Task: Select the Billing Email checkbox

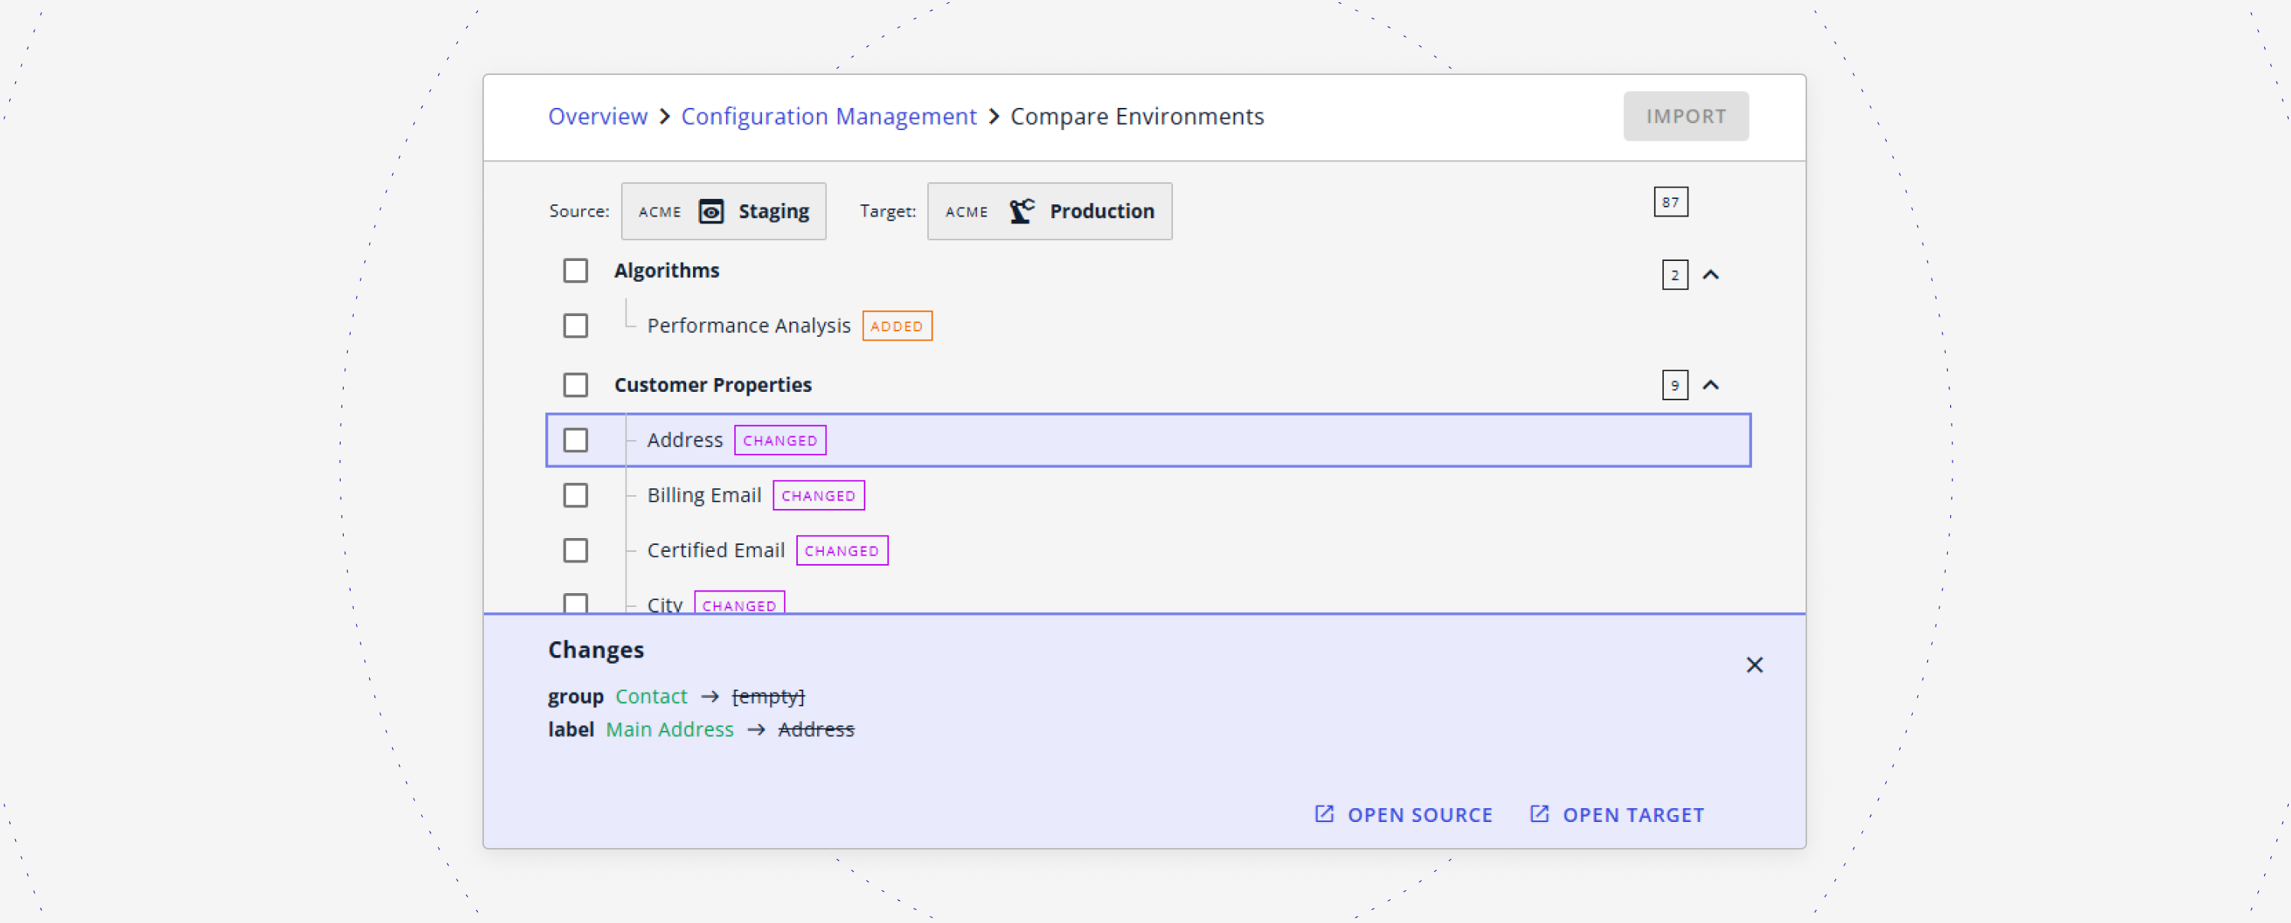Action: coord(575,495)
